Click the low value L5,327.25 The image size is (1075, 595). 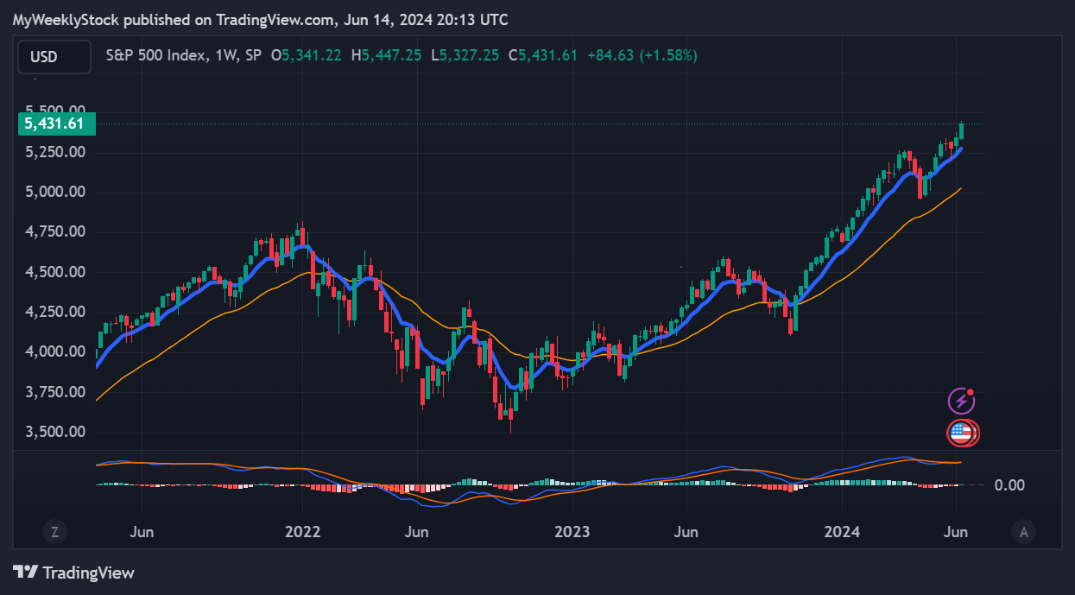(x=465, y=55)
